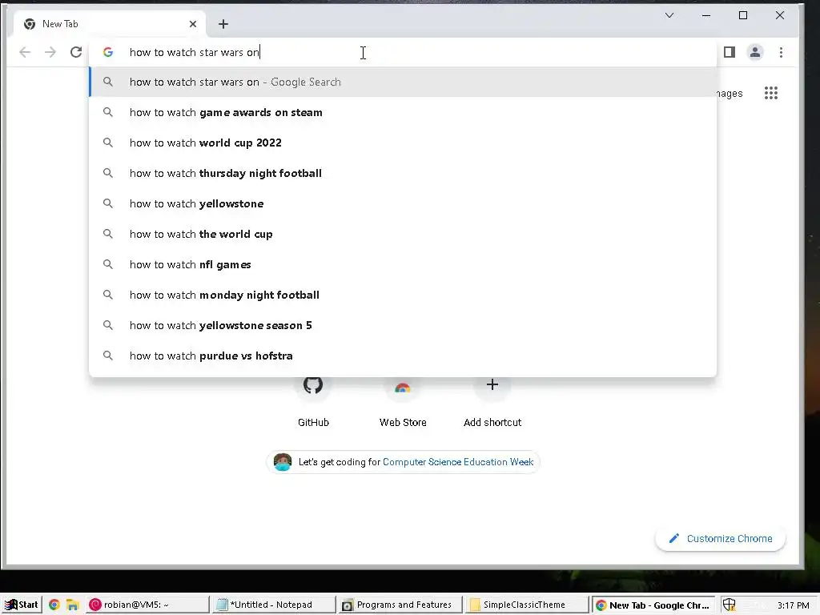Image resolution: width=820 pixels, height=615 pixels.
Task: Choose 'how to watch star wars on' Google Search
Action: pyautogui.click(x=403, y=82)
